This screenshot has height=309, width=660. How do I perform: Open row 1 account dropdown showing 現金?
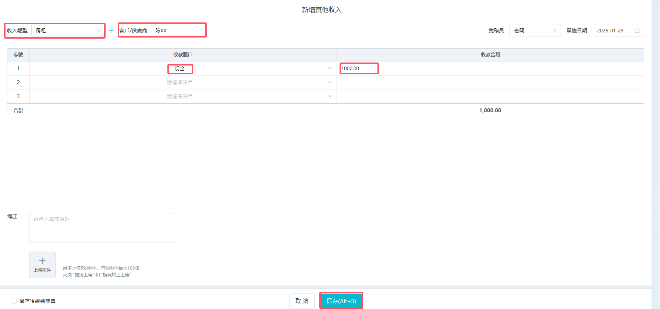183,68
